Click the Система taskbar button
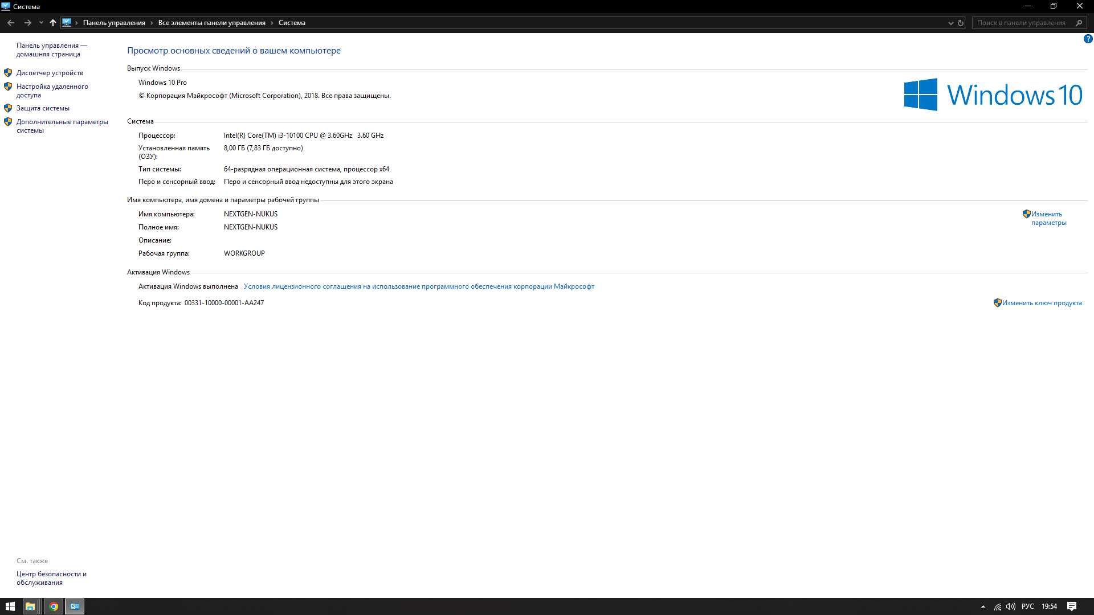The image size is (1094, 615). (x=75, y=606)
